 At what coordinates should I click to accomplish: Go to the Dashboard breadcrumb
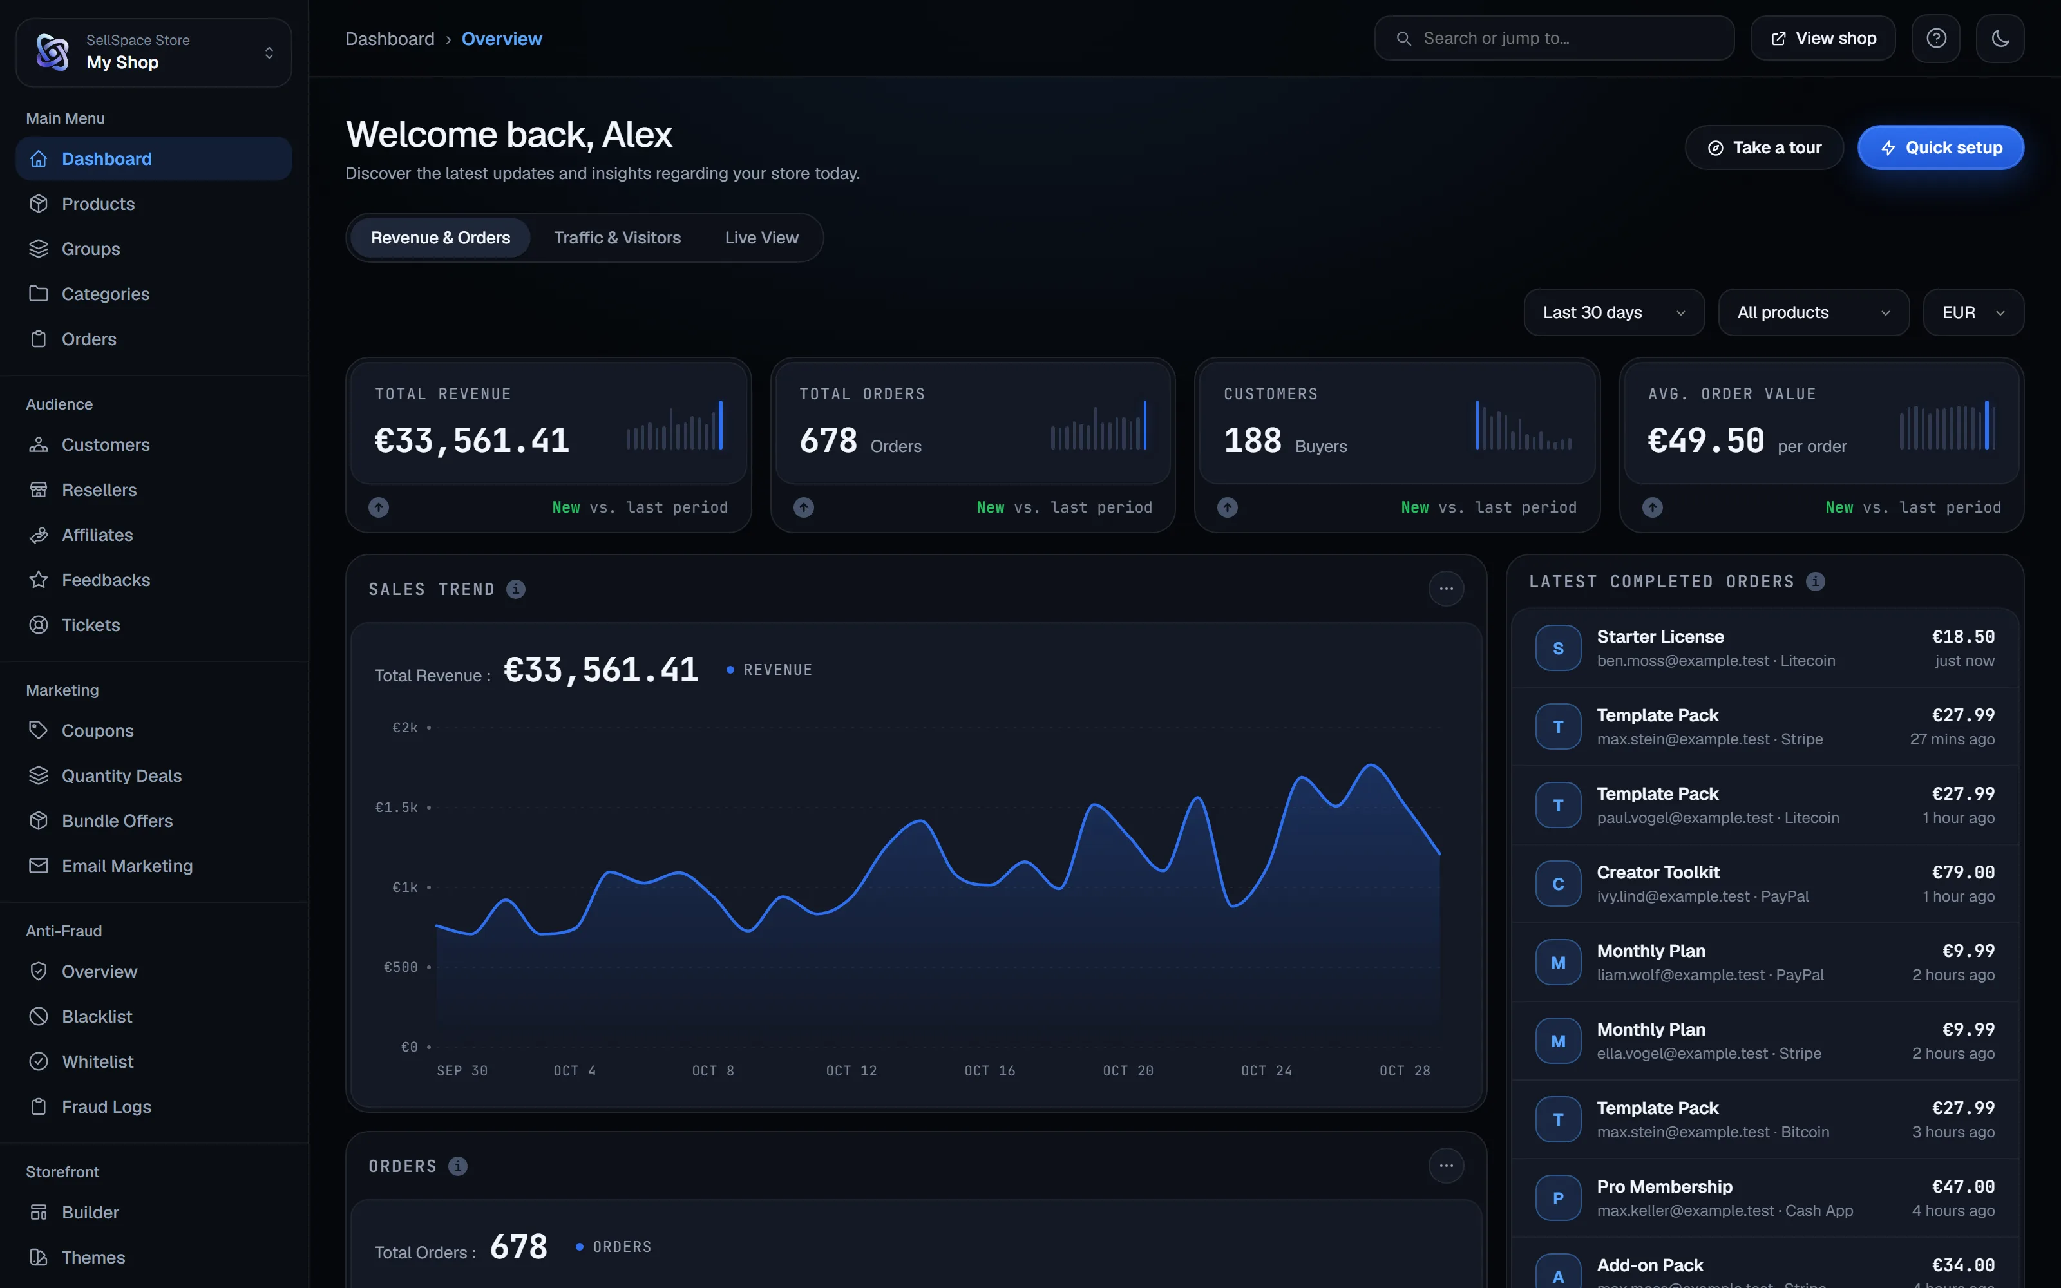click(x=389, y=39)
